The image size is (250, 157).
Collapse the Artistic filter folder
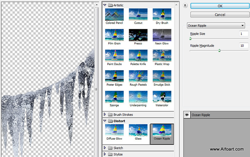click(x=105, y=5)
